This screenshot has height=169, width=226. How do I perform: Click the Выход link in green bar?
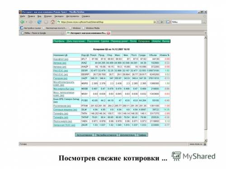click(166, 41)
